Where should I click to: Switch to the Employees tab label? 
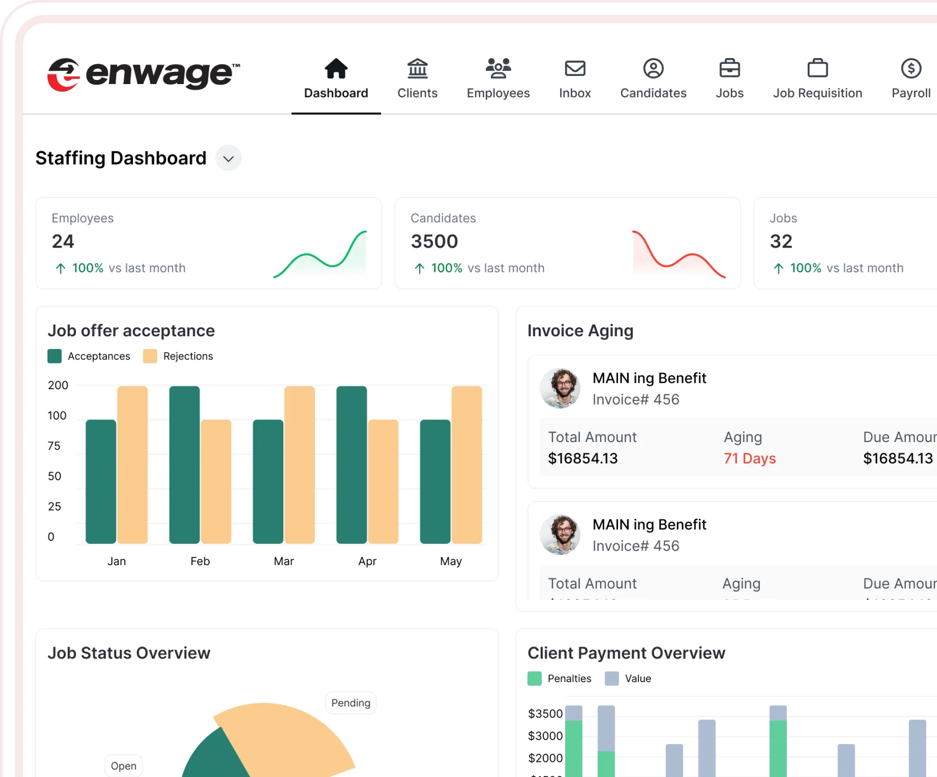coord(498,93)
